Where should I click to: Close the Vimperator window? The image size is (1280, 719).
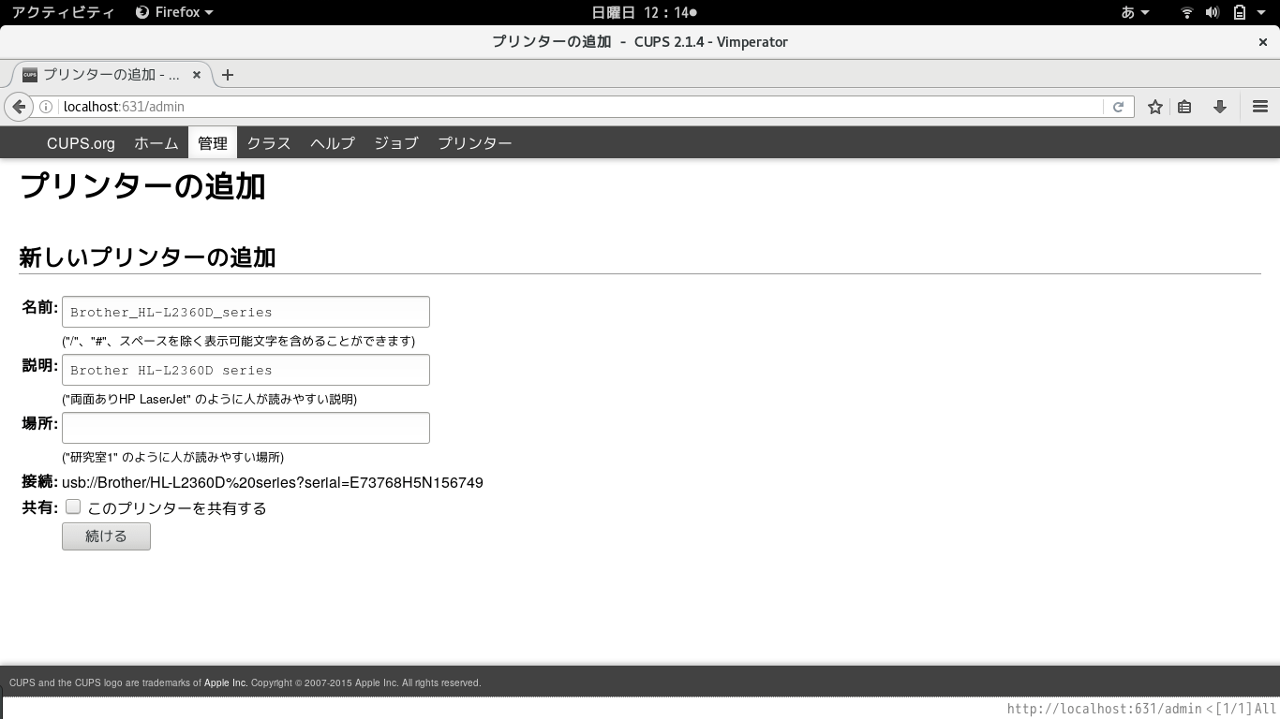click(1263, 41)
